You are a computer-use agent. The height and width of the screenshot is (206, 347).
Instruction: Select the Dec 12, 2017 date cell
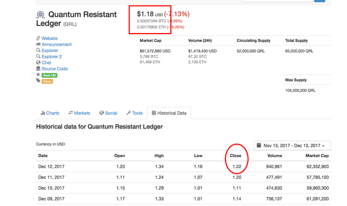(52, 166)
